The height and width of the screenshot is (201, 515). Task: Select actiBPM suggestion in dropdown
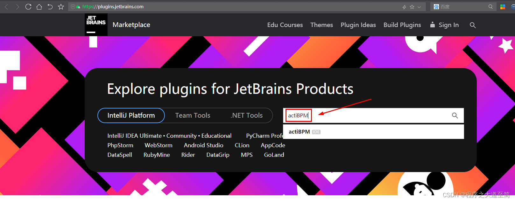click(373, 132)
